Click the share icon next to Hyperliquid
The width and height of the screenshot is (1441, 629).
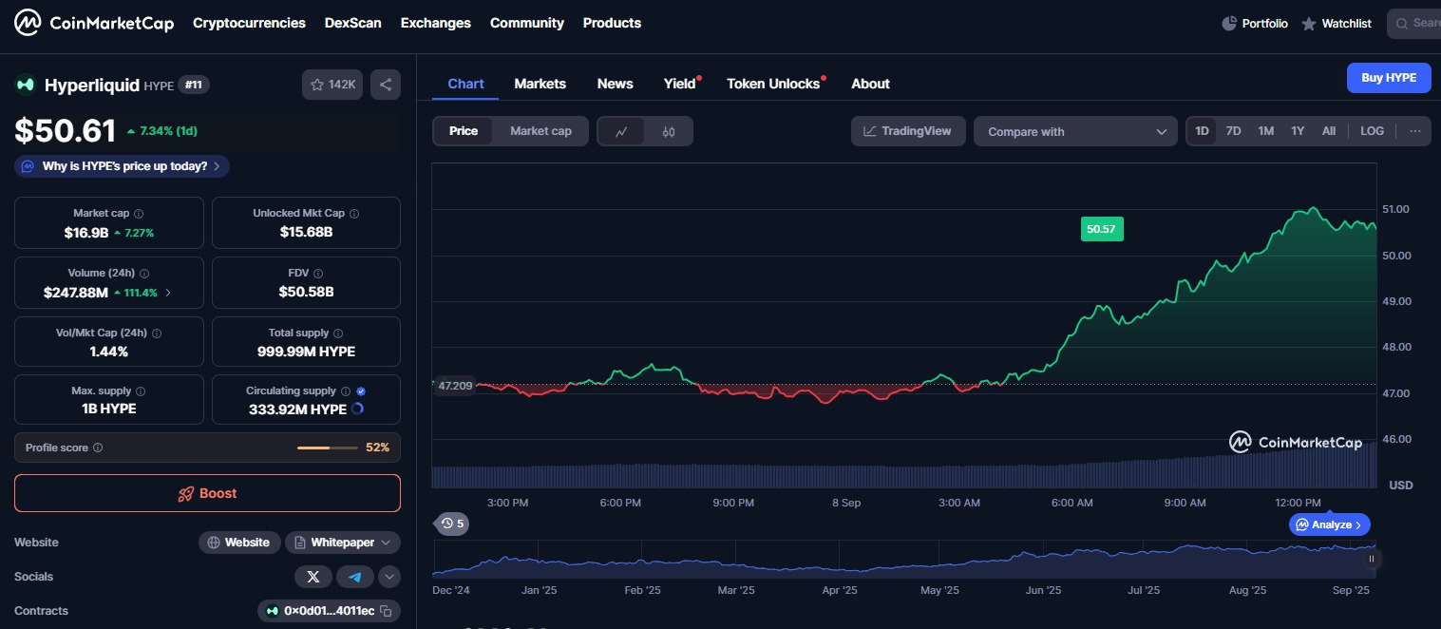386,85
